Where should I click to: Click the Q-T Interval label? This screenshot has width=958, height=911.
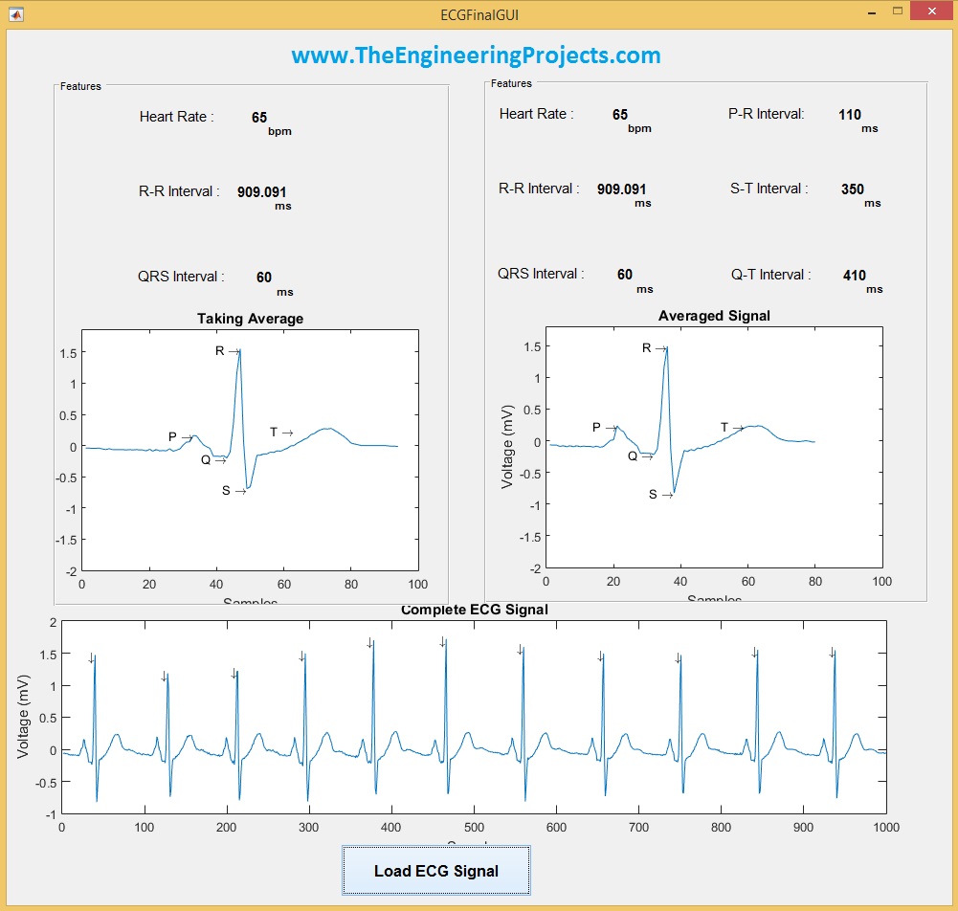771,275
